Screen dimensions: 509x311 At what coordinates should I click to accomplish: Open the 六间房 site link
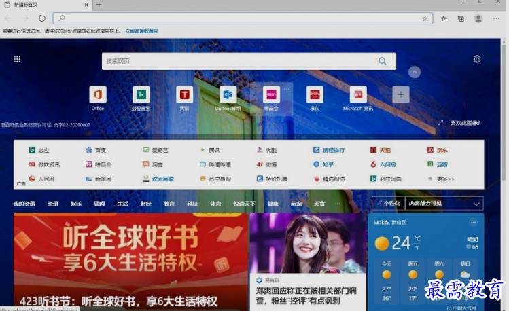(383, 164)
